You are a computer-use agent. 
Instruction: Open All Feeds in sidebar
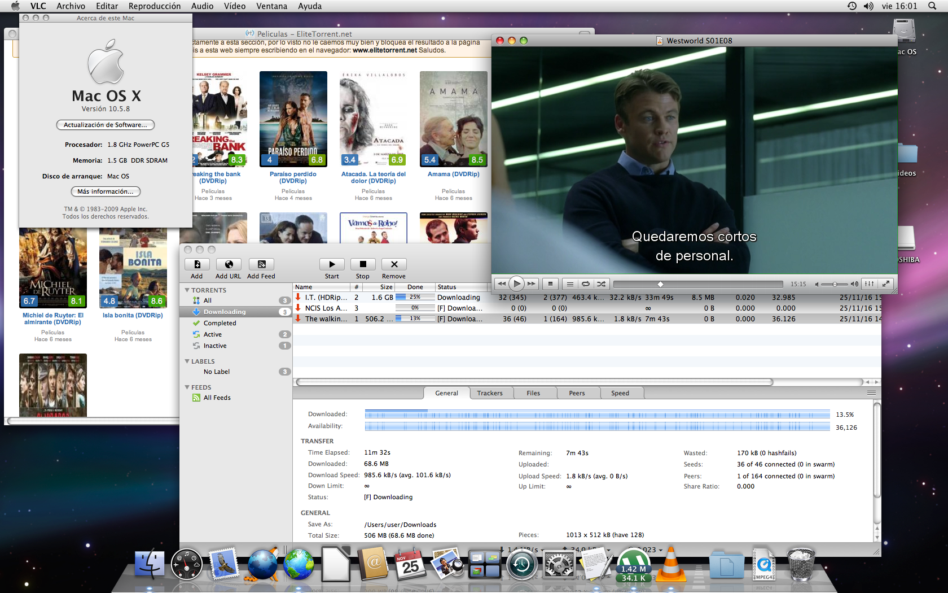click(235, 398)
